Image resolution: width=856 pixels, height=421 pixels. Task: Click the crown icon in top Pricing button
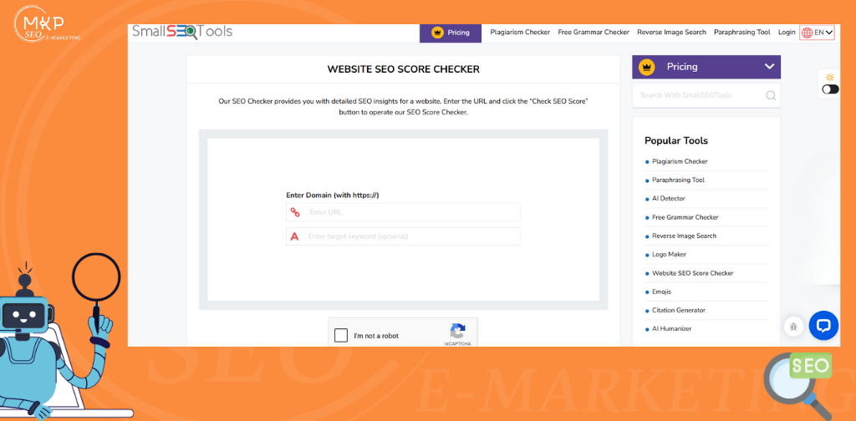coord(436,33)
